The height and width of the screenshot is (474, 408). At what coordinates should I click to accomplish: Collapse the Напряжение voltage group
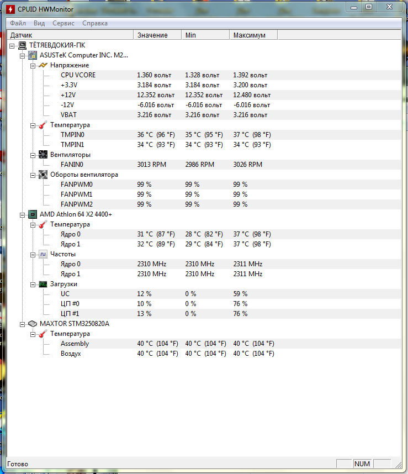(x=33, y=66)
